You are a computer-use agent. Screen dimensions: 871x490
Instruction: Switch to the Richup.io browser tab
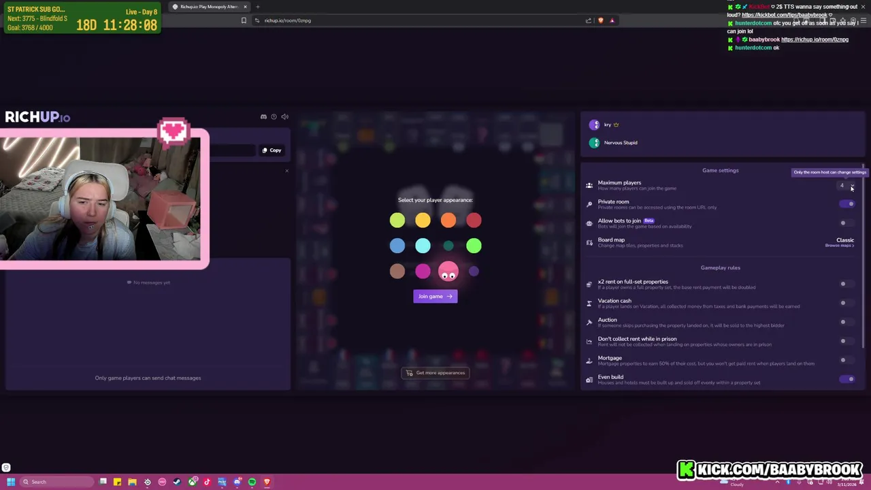[208, 7]
